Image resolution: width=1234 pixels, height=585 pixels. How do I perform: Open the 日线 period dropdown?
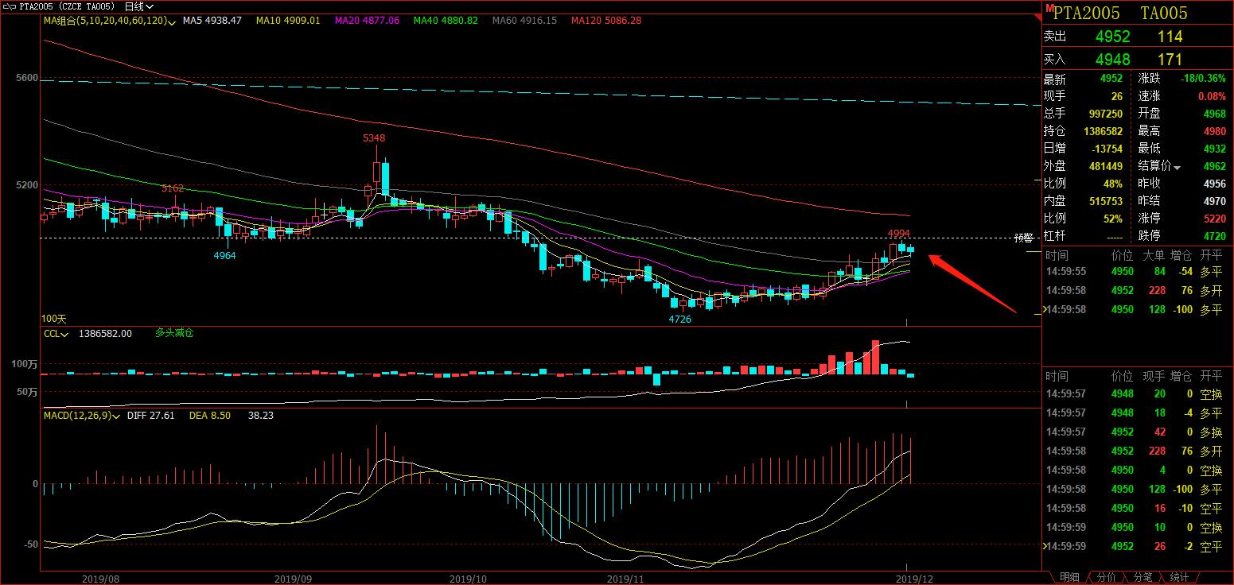[138, 6]
